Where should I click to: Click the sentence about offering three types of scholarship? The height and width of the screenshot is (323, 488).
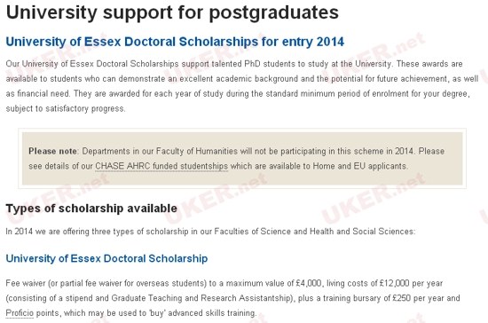tap(210, 232)
